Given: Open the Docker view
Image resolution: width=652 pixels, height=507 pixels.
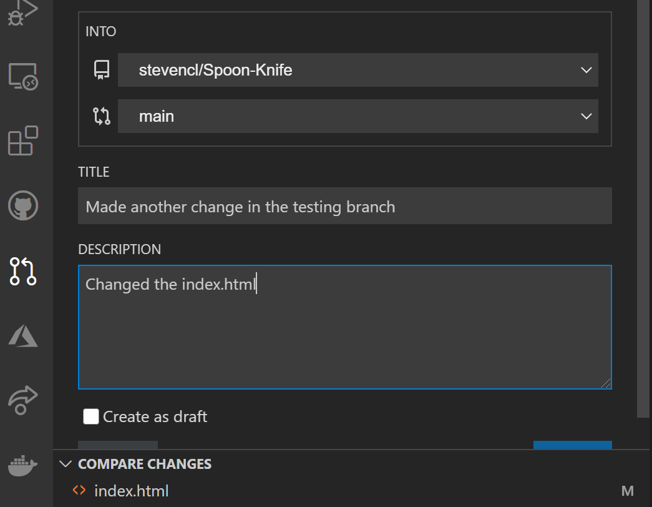Looking at the screenshot, I should (23, 465).
